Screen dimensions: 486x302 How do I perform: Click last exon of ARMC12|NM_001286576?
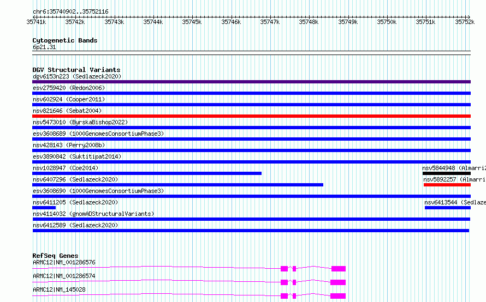click(x=339, y=269)
